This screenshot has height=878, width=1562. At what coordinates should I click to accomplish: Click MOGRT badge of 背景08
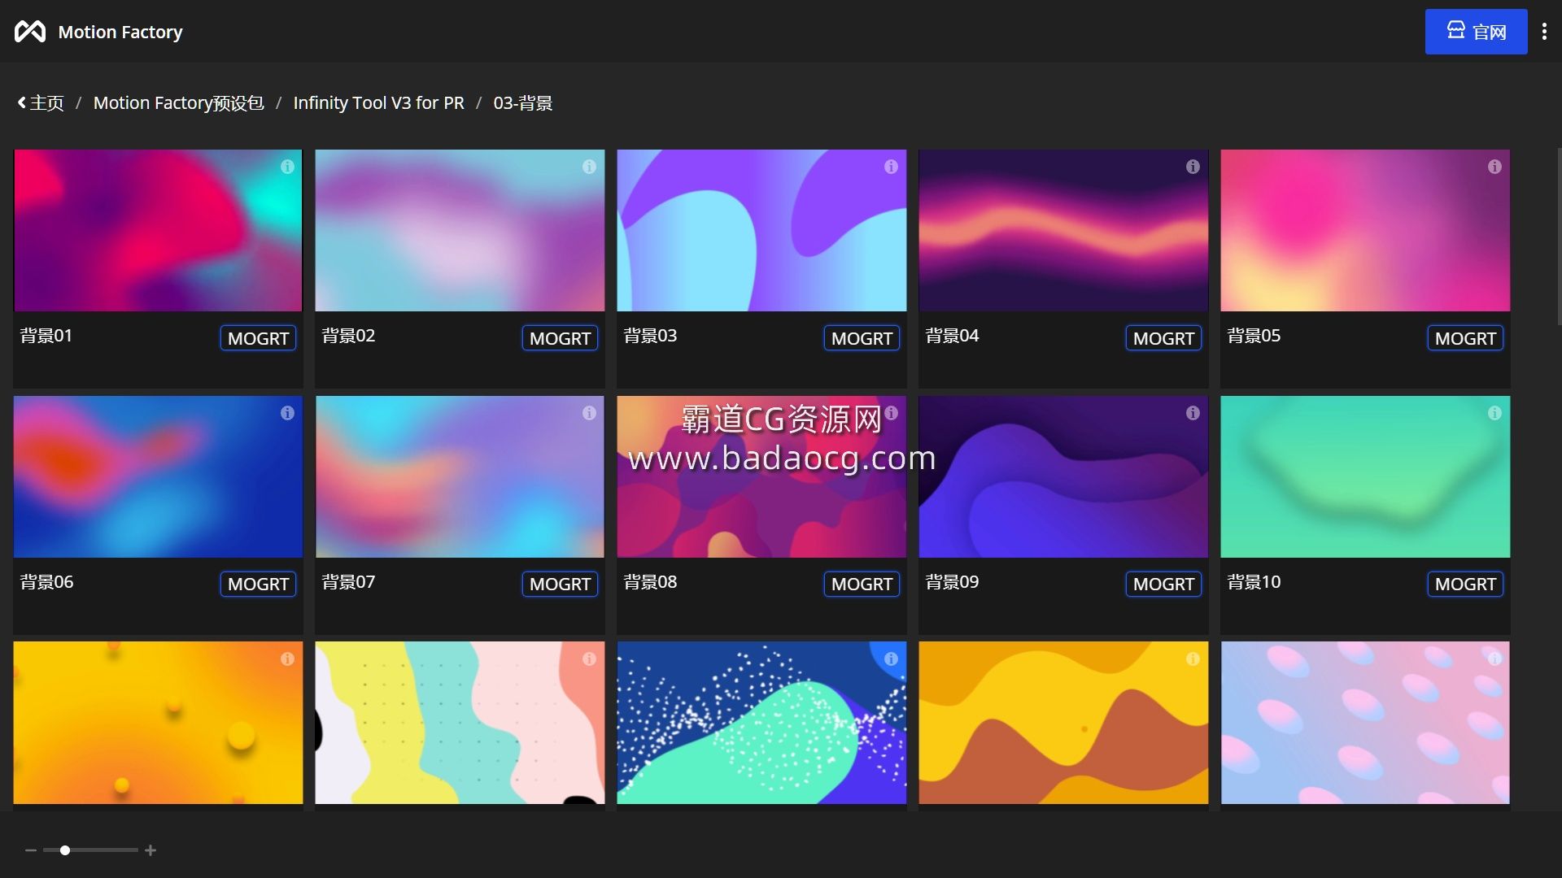[x=862, y=584]
